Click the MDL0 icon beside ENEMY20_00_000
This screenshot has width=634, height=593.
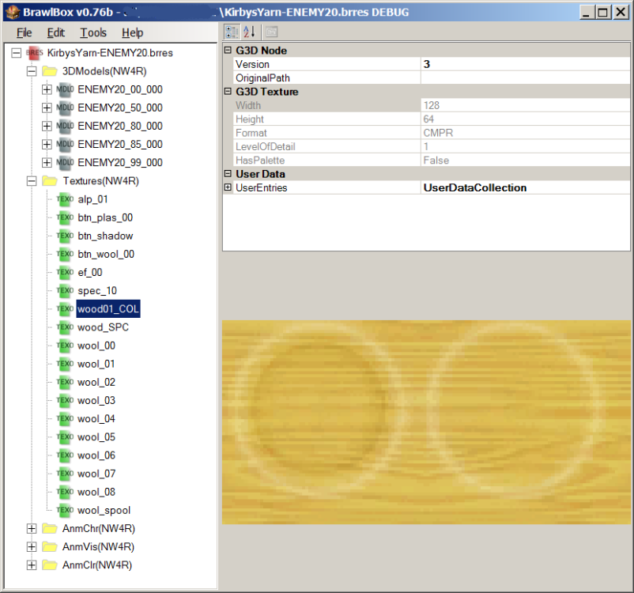coord(65,89)
